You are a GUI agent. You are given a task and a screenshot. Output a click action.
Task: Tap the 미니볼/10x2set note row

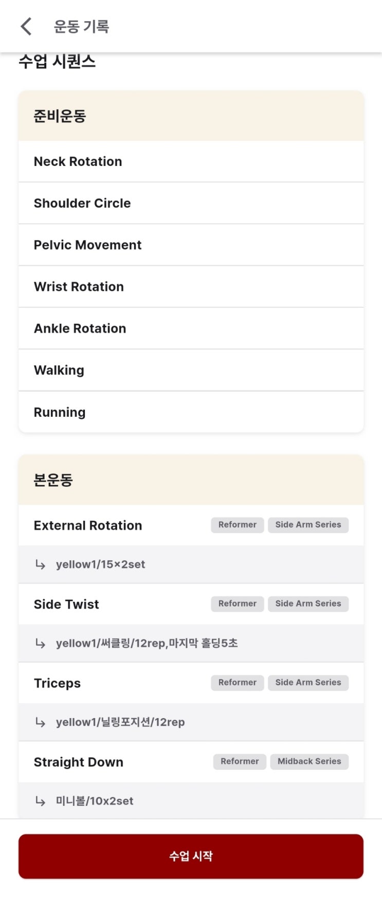coord(95,801)
